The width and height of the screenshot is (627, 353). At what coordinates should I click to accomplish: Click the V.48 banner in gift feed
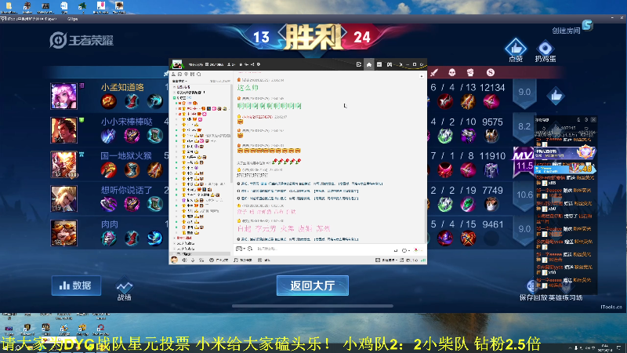(565, 168)
